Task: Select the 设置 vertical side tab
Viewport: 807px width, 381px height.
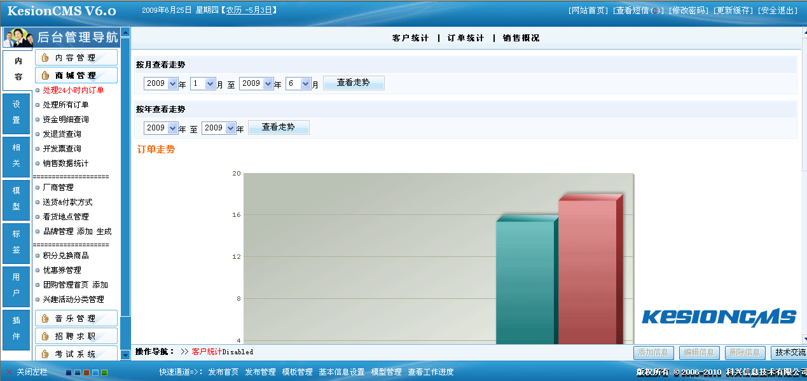Action: pos(17,113)
